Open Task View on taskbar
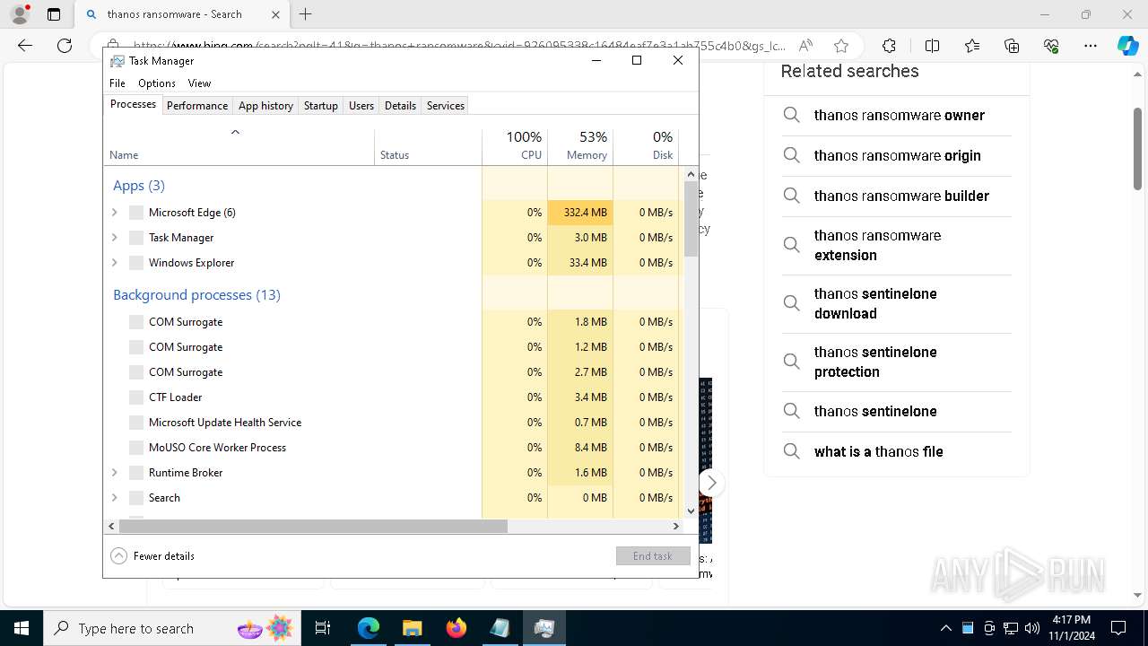 point(323,628)
